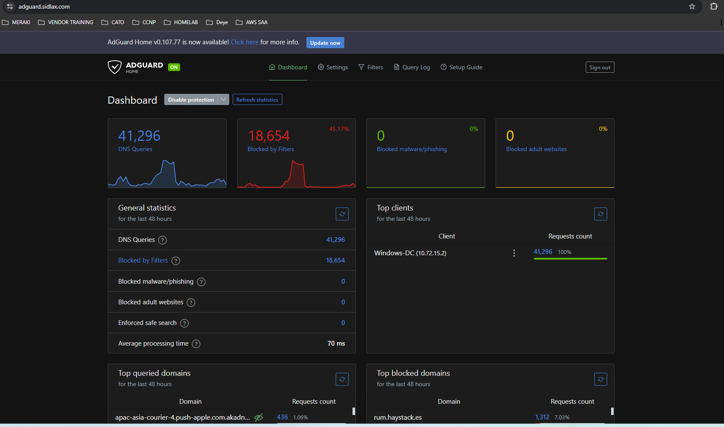Open the VENDOR TRAINING bookmarks folder
Image resolution: width=724 pixels, height=427 pixels.
66,22
